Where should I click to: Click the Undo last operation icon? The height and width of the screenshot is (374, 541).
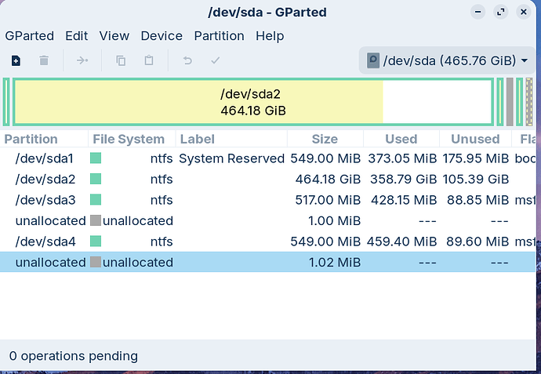pyautogui.click(x=187, y=60)
